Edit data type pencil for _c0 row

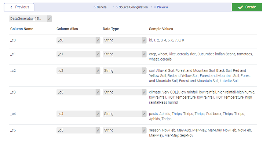(144, 40)
